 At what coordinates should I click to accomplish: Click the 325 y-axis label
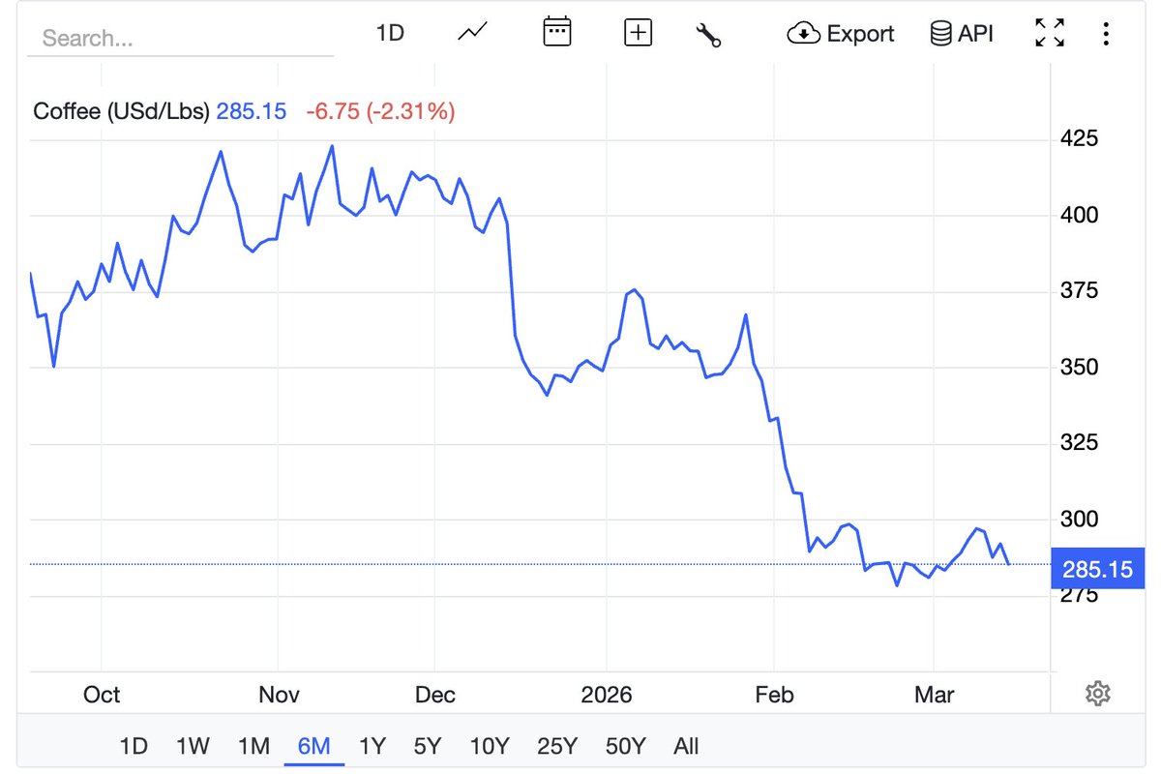coord(1080,443)
